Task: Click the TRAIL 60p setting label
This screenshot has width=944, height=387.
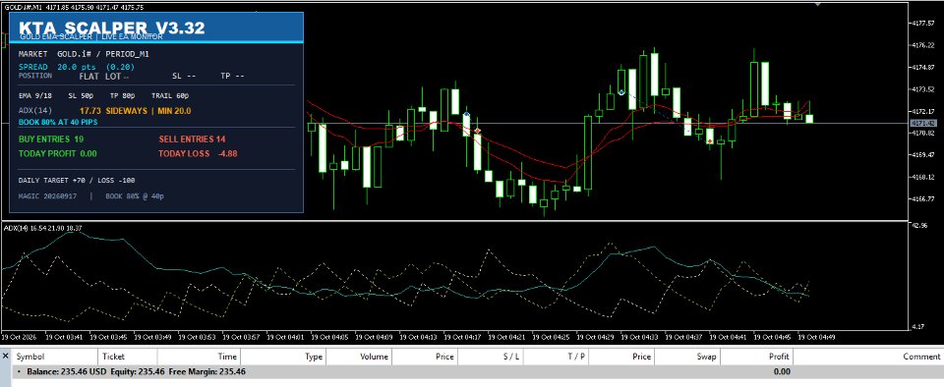Action: tap(170, 95)
